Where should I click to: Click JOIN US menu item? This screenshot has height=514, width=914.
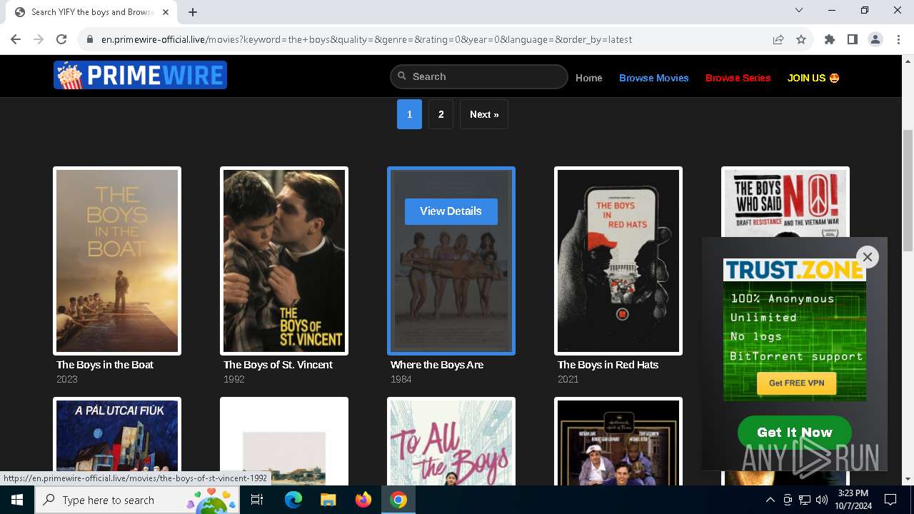813,78
